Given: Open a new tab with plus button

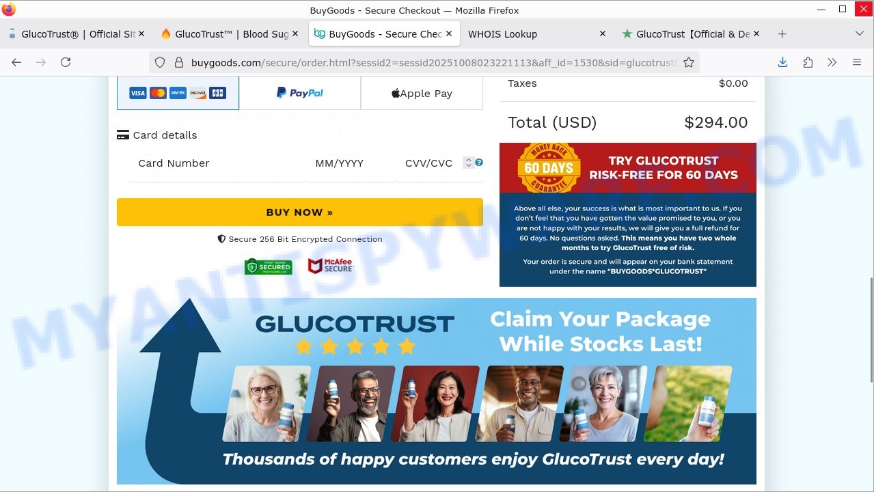Looking at the screenshot, I should tap(782, 33).
